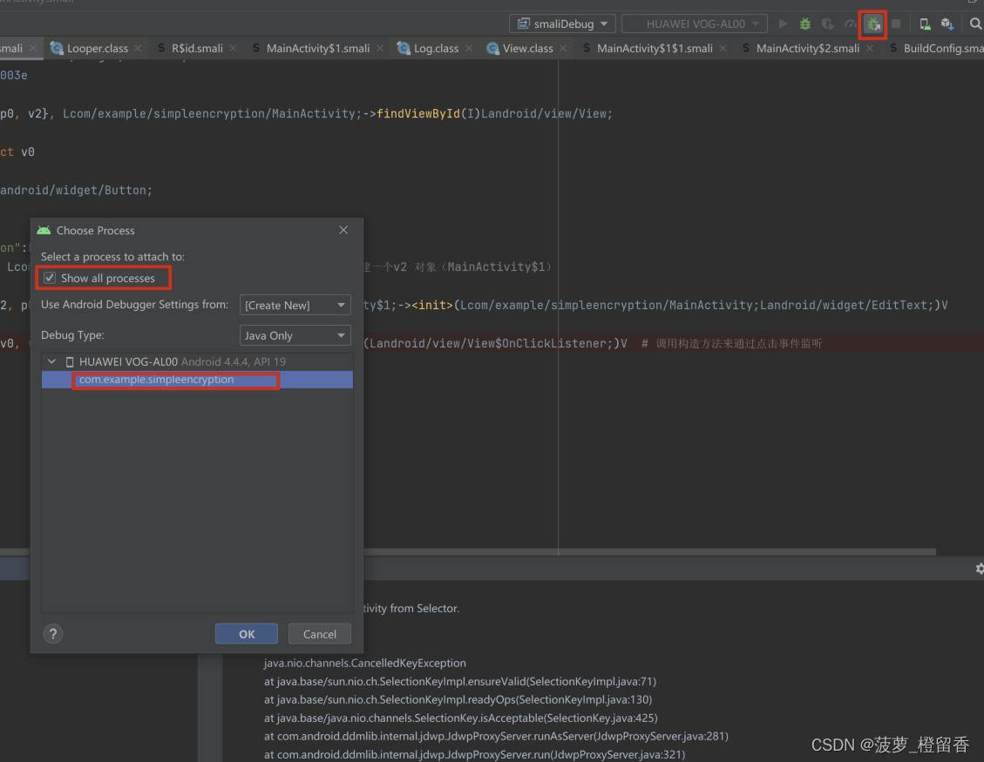
Task: Collapse the HUAWEI VOG-AL00 device node
Action: click(x=52, y=362)
